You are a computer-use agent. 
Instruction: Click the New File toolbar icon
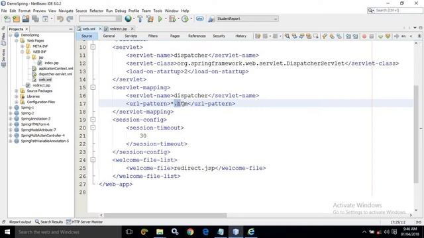coord(7,19)
